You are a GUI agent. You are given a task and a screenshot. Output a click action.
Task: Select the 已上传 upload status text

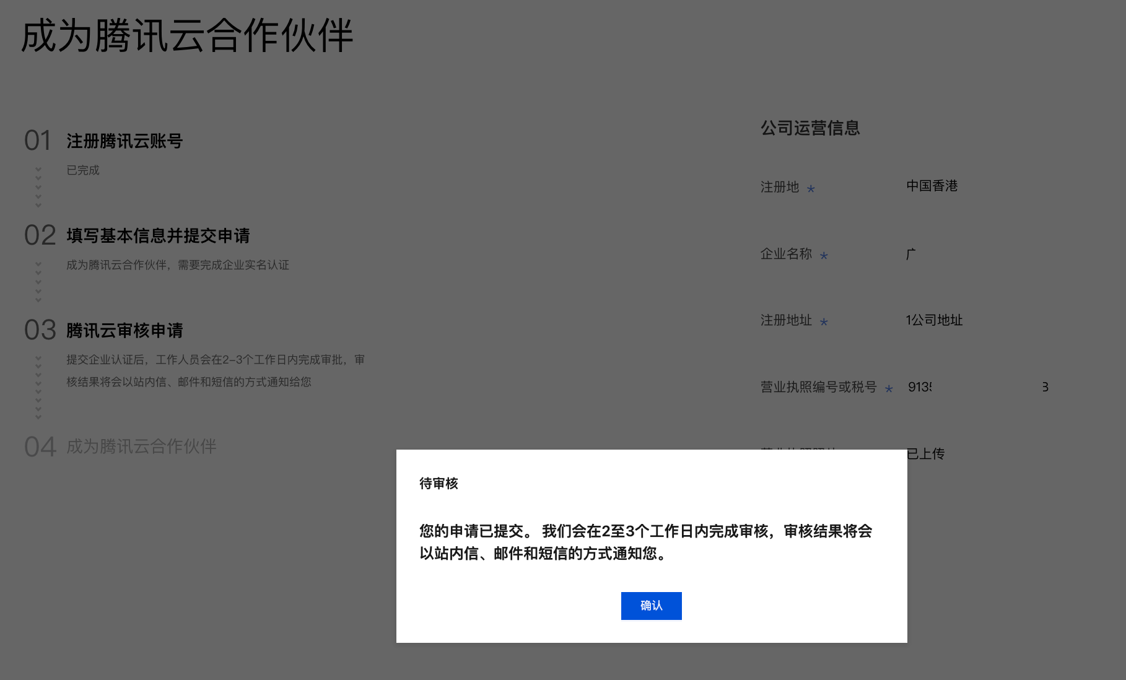(926, 454)
